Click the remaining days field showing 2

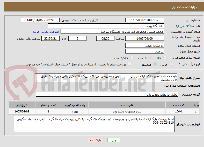click(77, 38)
